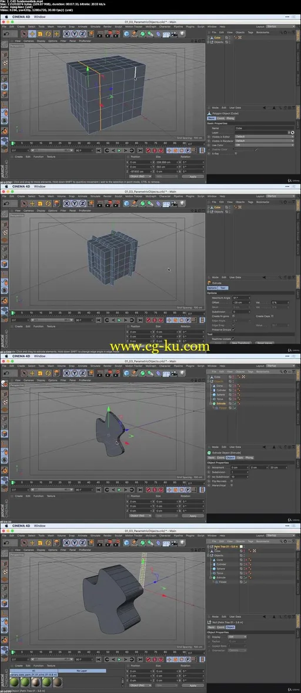Collapse the Objects null in the Extrude Object frame

pyautogui.click(x=209, y=381)
